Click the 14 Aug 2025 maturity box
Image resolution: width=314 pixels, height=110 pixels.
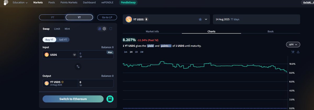click(x=256, y=19)
